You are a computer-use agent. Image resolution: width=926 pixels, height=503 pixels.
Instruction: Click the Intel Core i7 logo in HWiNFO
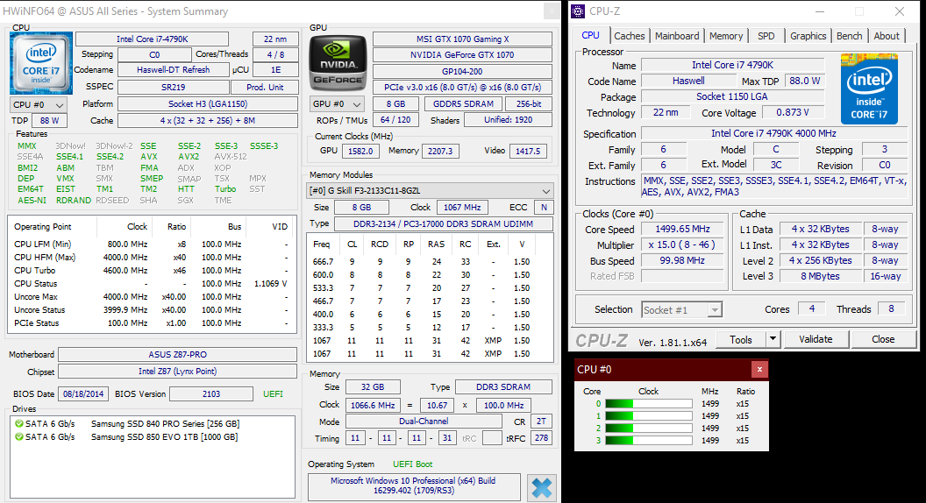[x=40, y=63]
